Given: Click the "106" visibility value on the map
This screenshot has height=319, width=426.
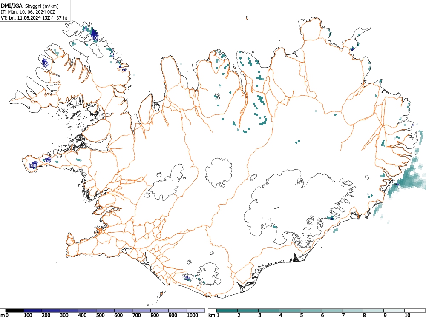Looking at the screenshot, I should (95, 38).
